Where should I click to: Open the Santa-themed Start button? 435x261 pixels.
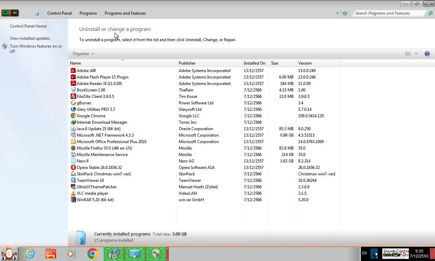pyautogui.click(x=9, y=254)
